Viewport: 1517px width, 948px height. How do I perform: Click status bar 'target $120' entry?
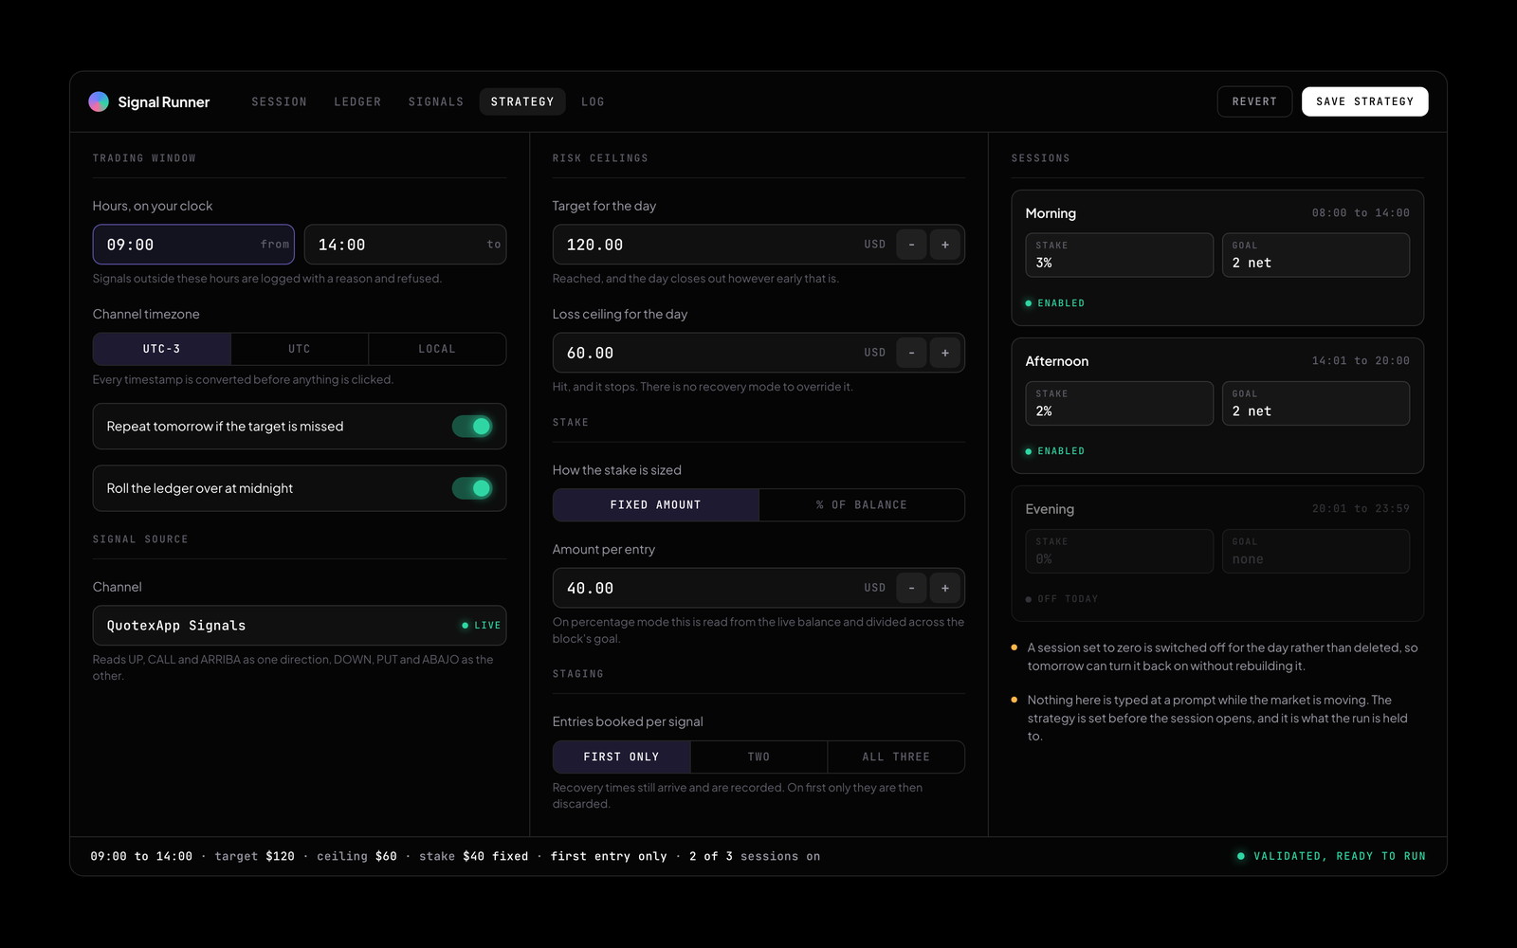coord(255,856)
